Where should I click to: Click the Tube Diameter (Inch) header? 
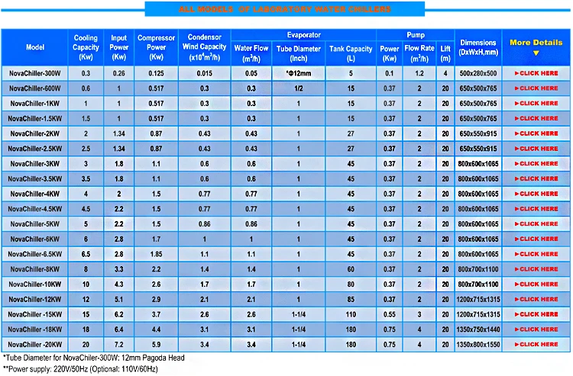(299, 53)
